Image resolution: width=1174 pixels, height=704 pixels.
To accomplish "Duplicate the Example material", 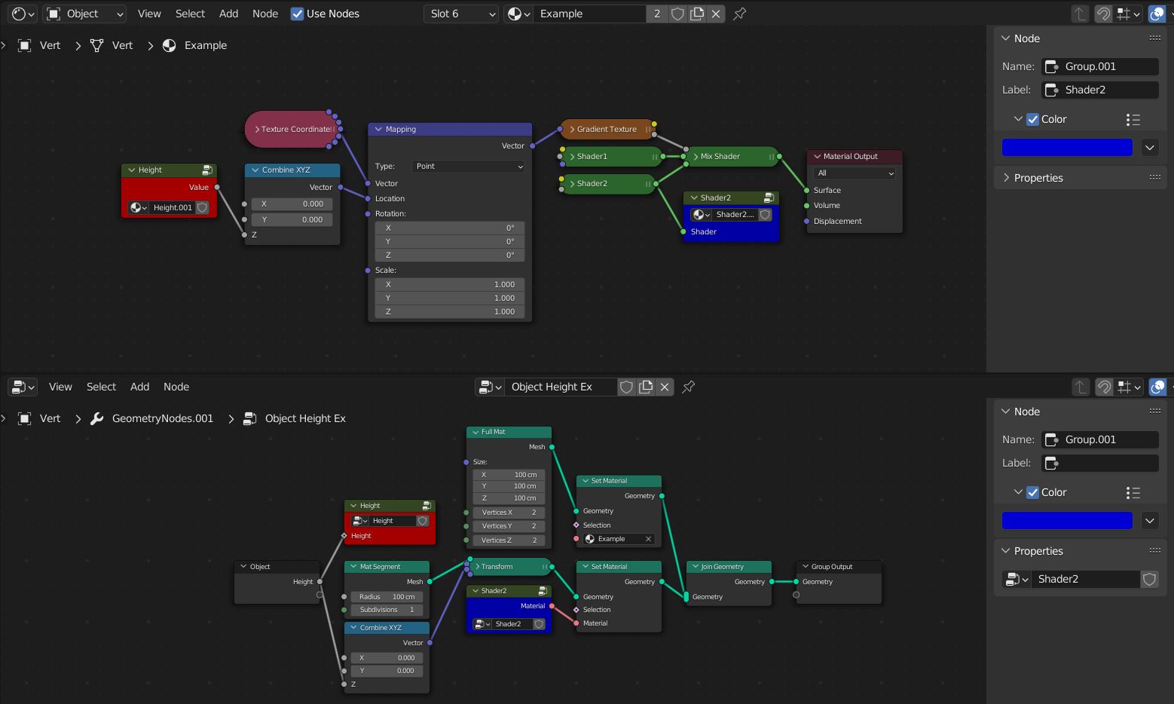I will pyautogui.click(x=697, y=14).
